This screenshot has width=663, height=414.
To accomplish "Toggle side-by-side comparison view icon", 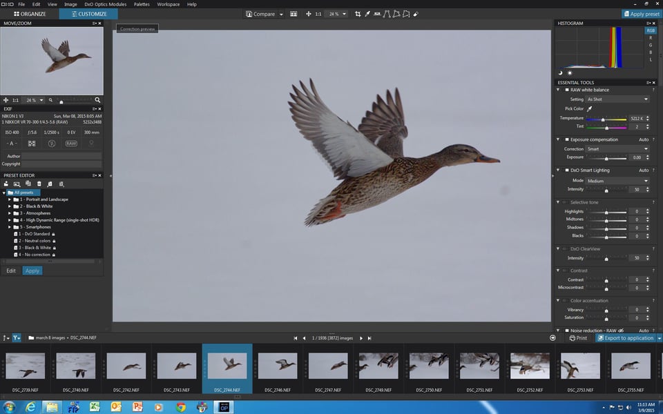I will tap(294, 14).
